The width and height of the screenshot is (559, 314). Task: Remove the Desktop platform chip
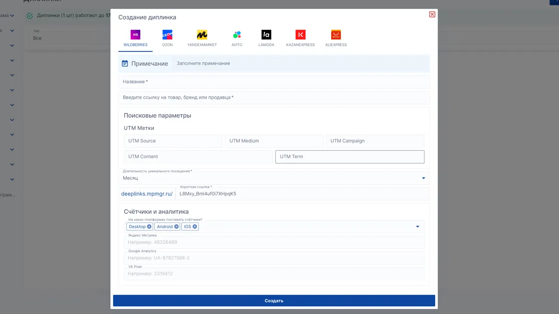(x=149, y=227)
